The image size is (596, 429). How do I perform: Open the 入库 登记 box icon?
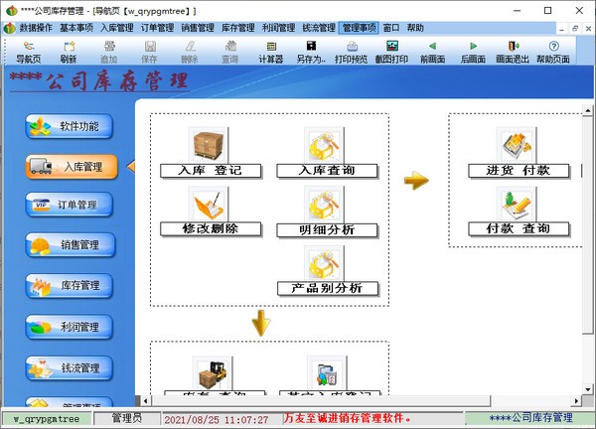[x=209, y=146]
